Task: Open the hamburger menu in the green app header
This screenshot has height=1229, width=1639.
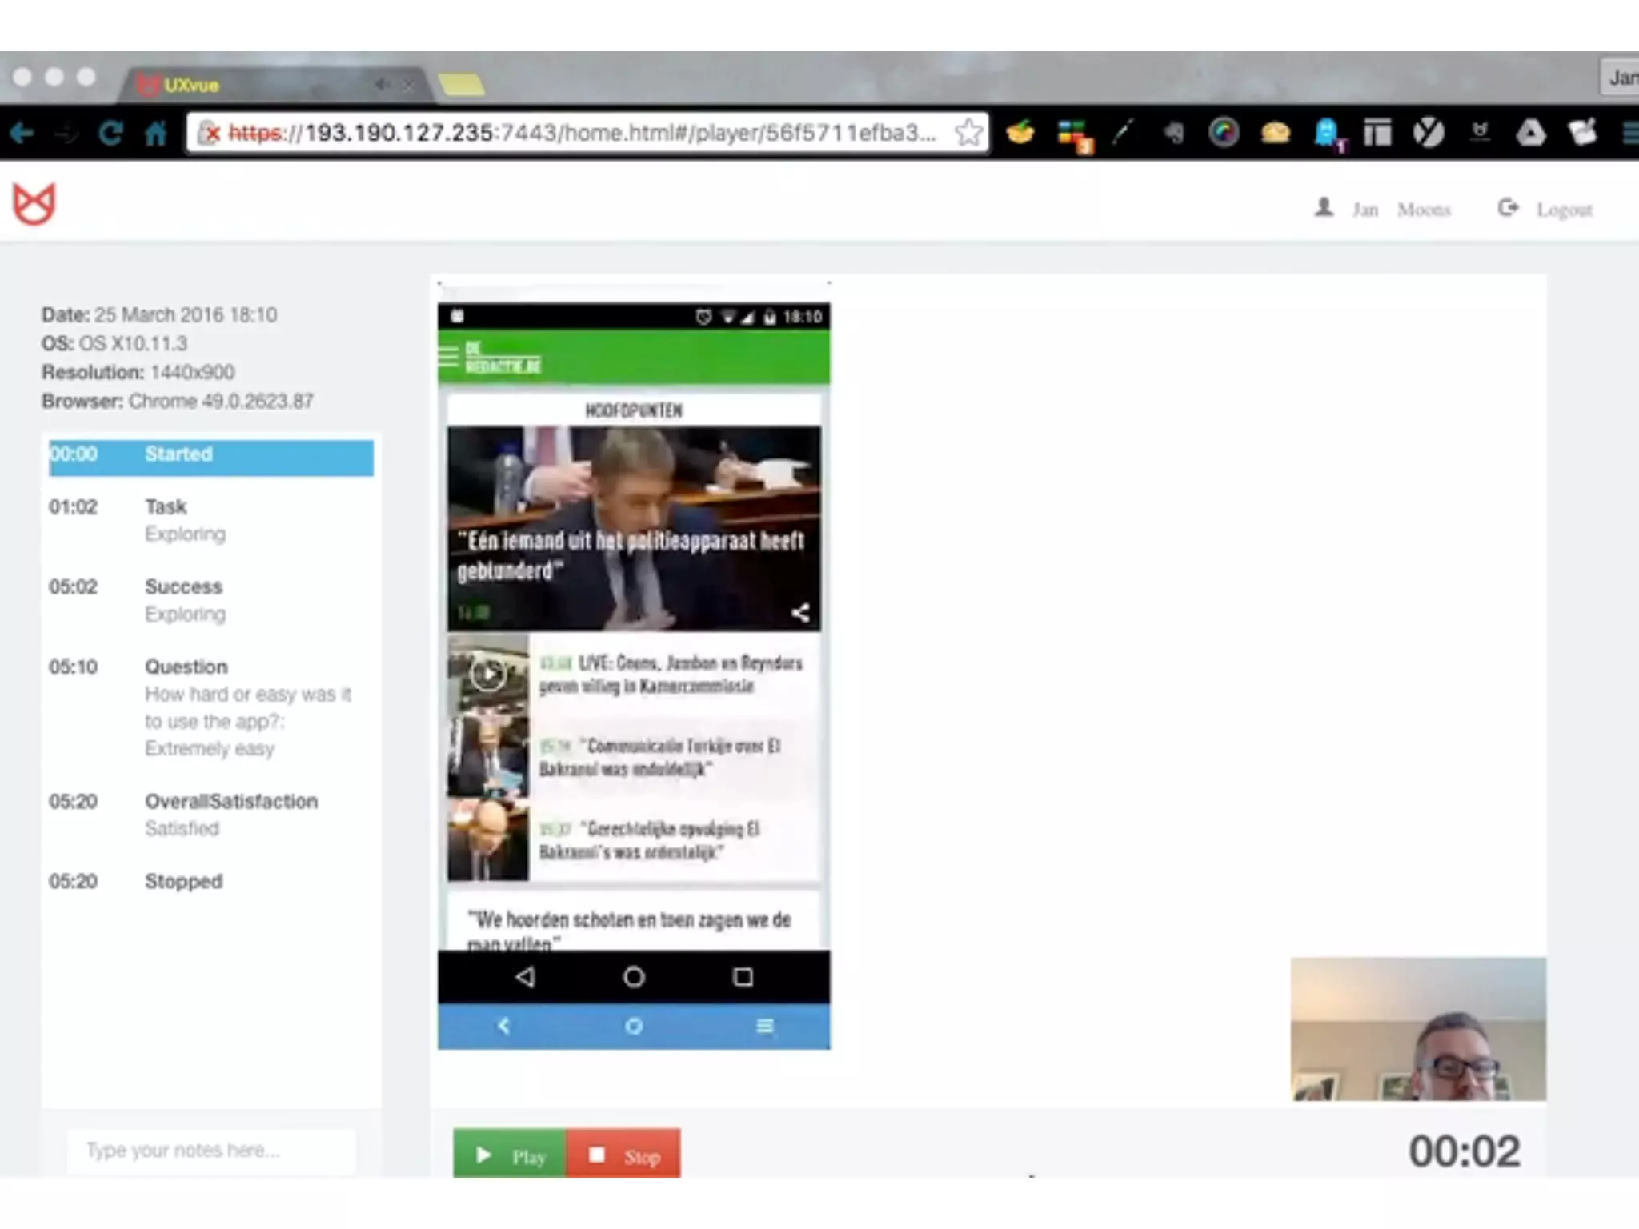Action: click(x=448, y=357)
